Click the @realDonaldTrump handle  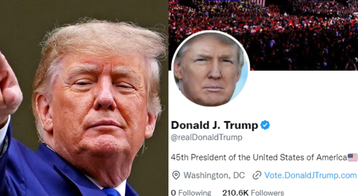point(207,138)
